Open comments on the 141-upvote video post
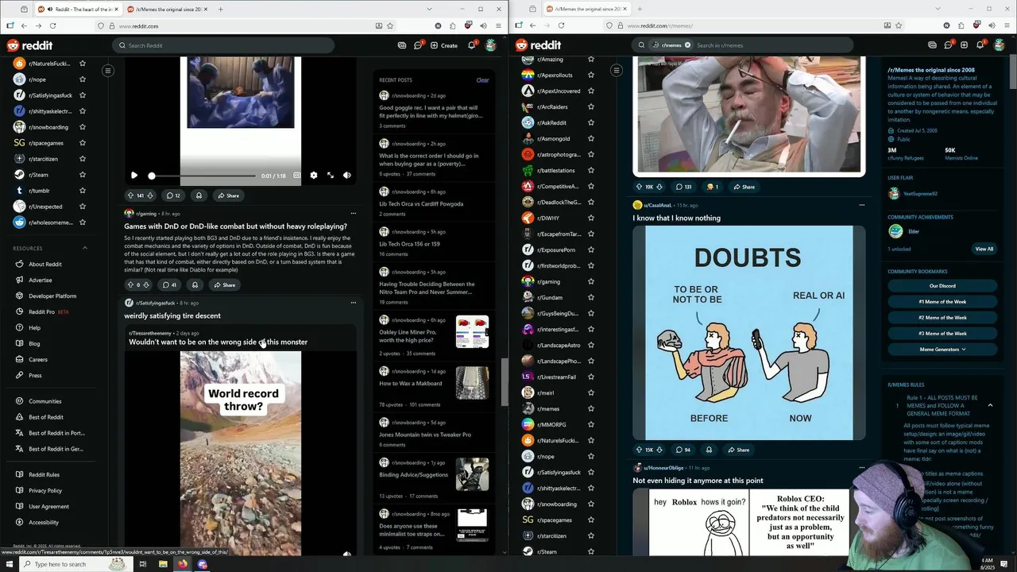Screen dimensions: 1017x572 coord(172,195)
